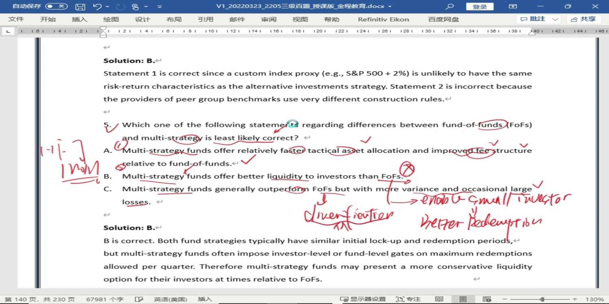Open the Undo history dropdown arrow
This screenshot has height=304, width=609.
coord(107,6)
